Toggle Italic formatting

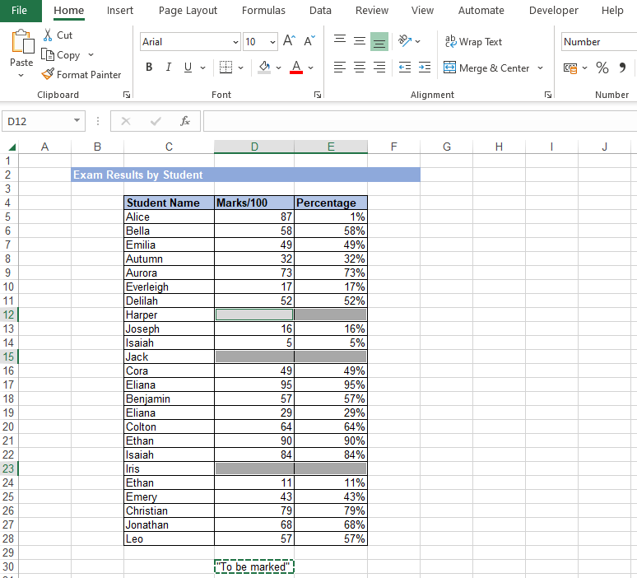[169, 68]
